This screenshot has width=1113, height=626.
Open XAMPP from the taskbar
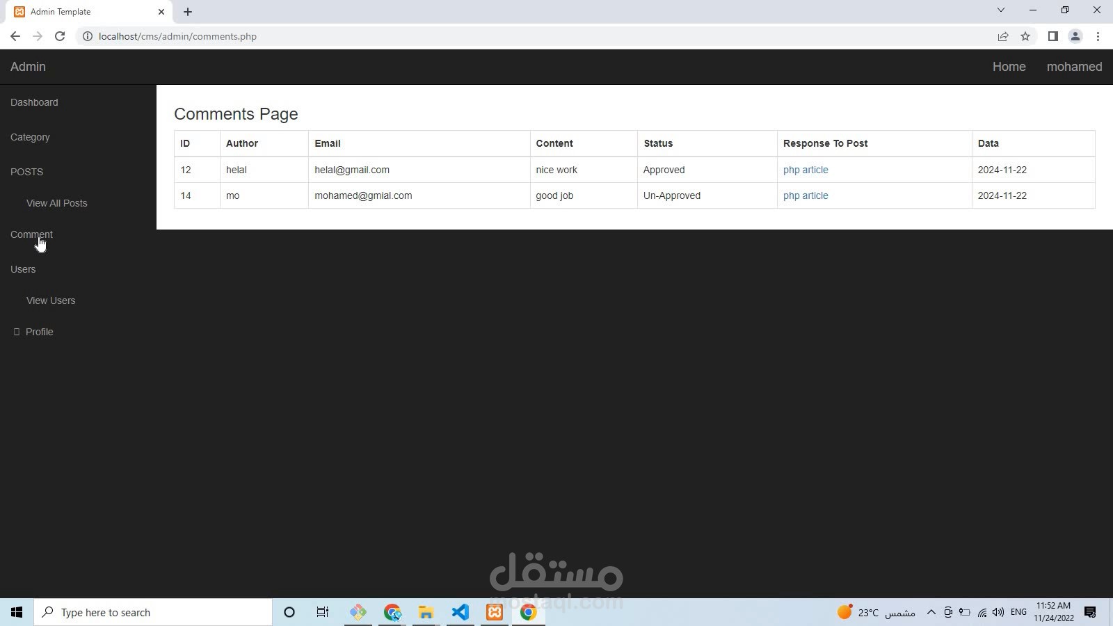point(495,612)
